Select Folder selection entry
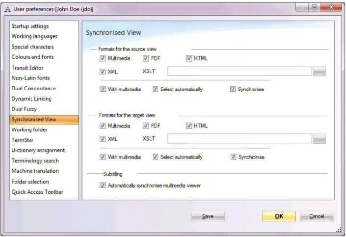The height and width of the screenshot is (237, 346). tap(30, 182)
